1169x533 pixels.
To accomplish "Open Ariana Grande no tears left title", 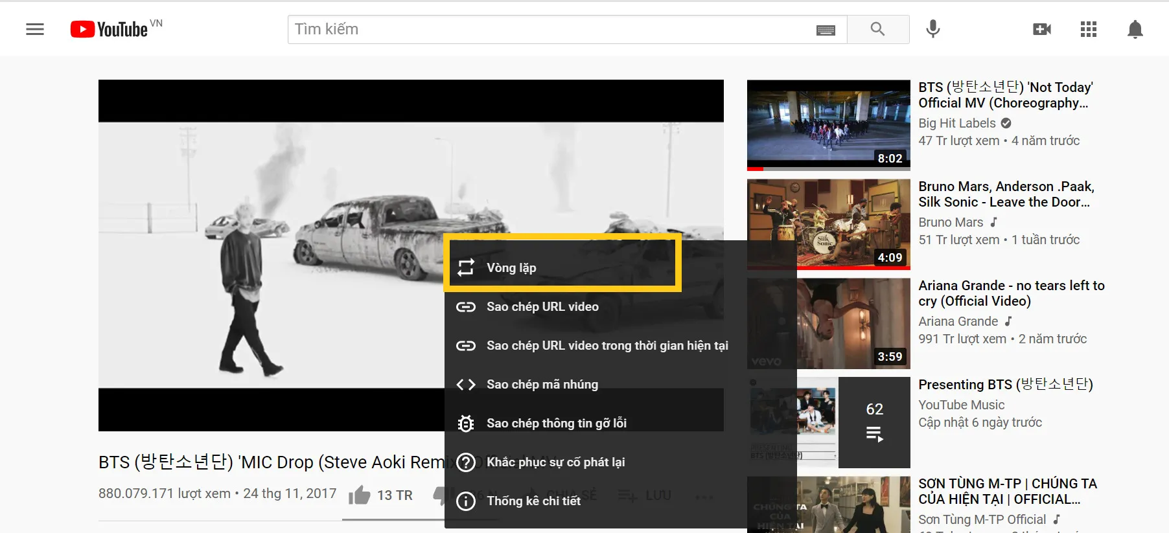I will point(1012,293).
